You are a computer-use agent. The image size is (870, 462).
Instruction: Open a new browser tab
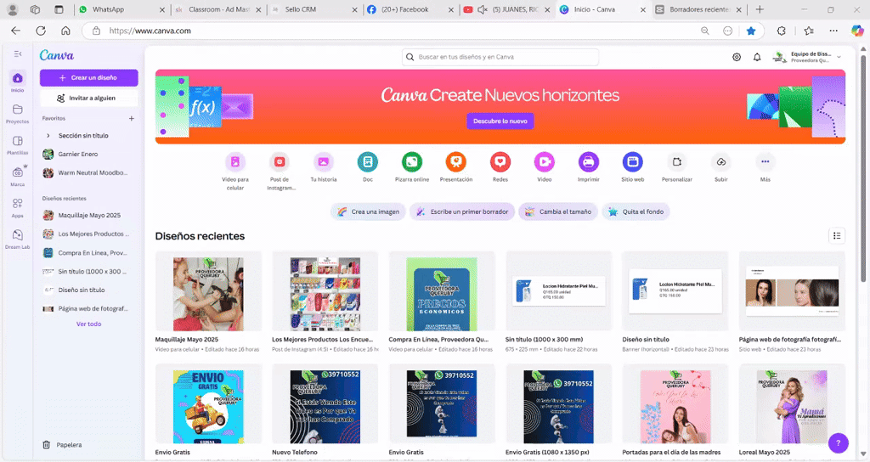pos(760,9)
